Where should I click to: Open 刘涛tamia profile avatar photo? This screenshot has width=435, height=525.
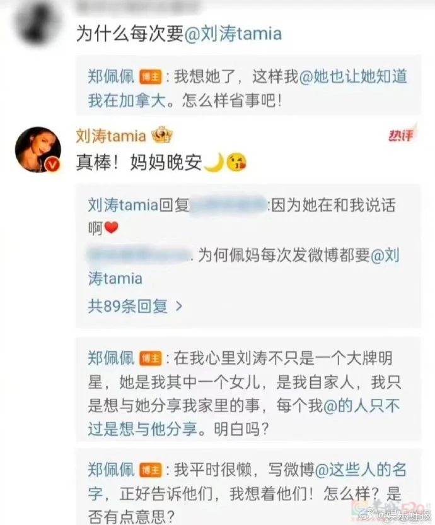(x=38, y=150)
